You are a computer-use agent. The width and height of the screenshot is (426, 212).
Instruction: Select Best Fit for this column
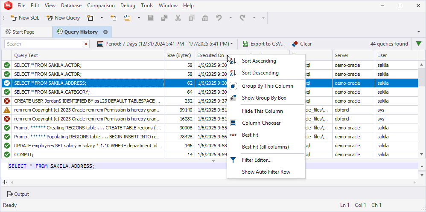pos(266,135)
